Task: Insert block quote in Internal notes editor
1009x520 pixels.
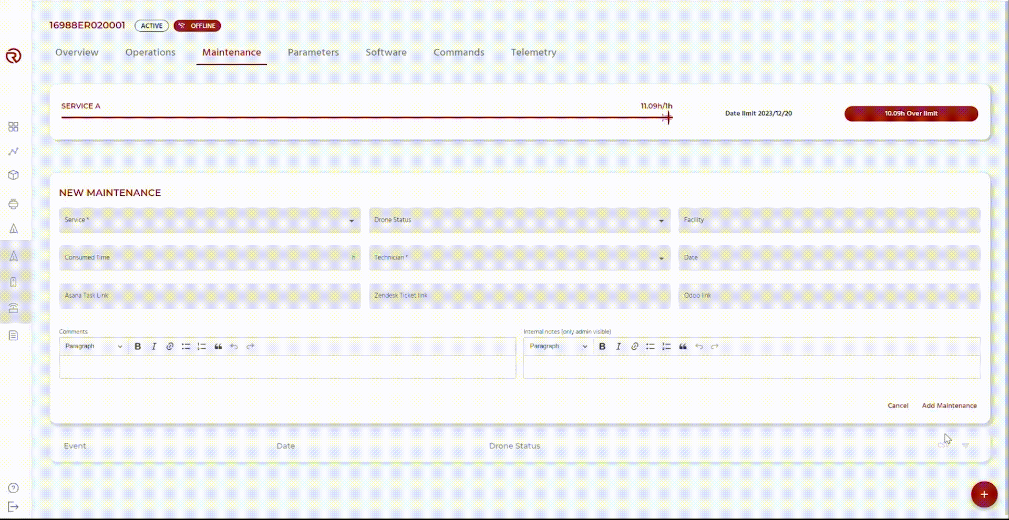Action: point(683,346)
